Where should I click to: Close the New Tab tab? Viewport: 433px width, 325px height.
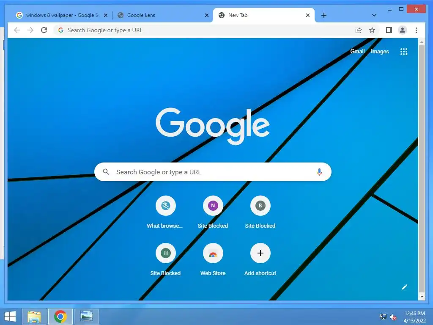point(308,15)
